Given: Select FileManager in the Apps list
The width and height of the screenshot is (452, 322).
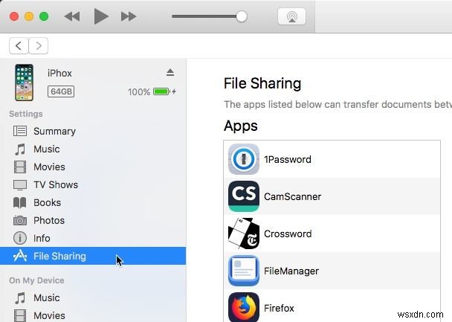Looking at the screenshot, I should (332, 271).
